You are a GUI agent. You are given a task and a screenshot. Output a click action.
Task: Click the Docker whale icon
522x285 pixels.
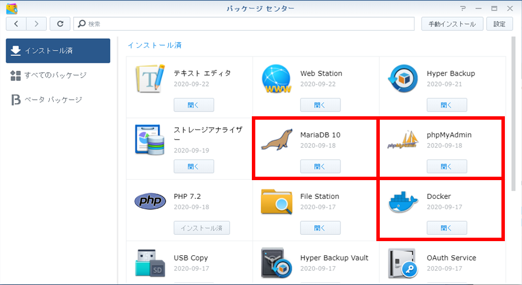point(403,202)
